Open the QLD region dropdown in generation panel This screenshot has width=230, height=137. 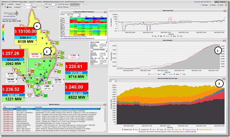113,81
